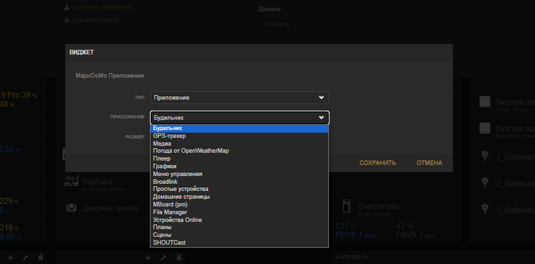Choose Меню управления from the dropdown list

point(178,174)
